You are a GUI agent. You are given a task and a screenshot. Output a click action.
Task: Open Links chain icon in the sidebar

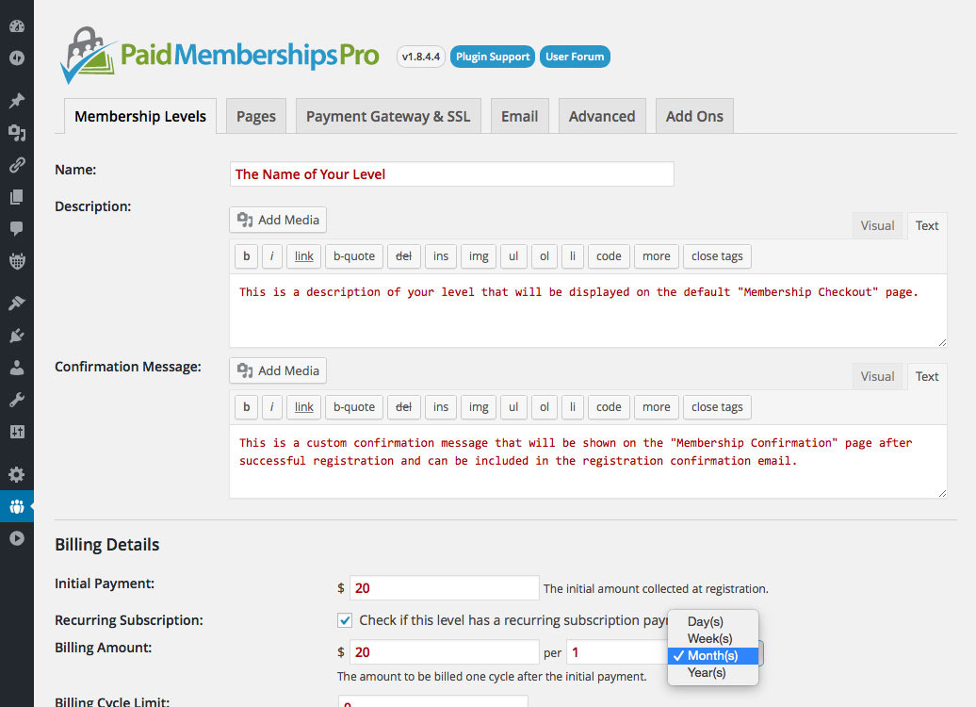tap(17, 164)
